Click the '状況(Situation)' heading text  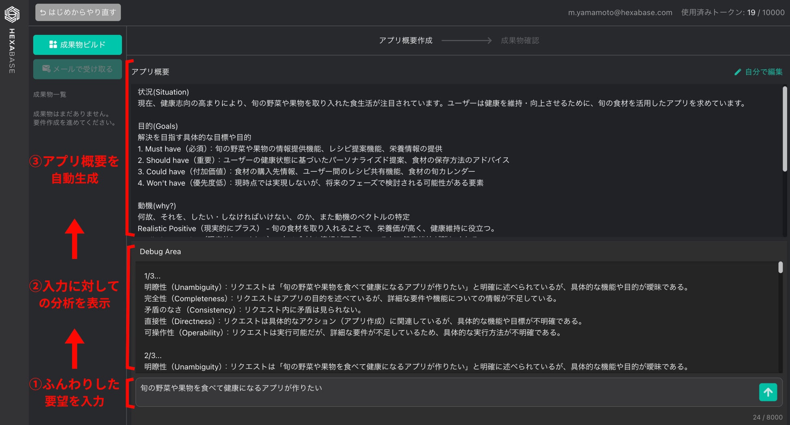pos(163,92)
